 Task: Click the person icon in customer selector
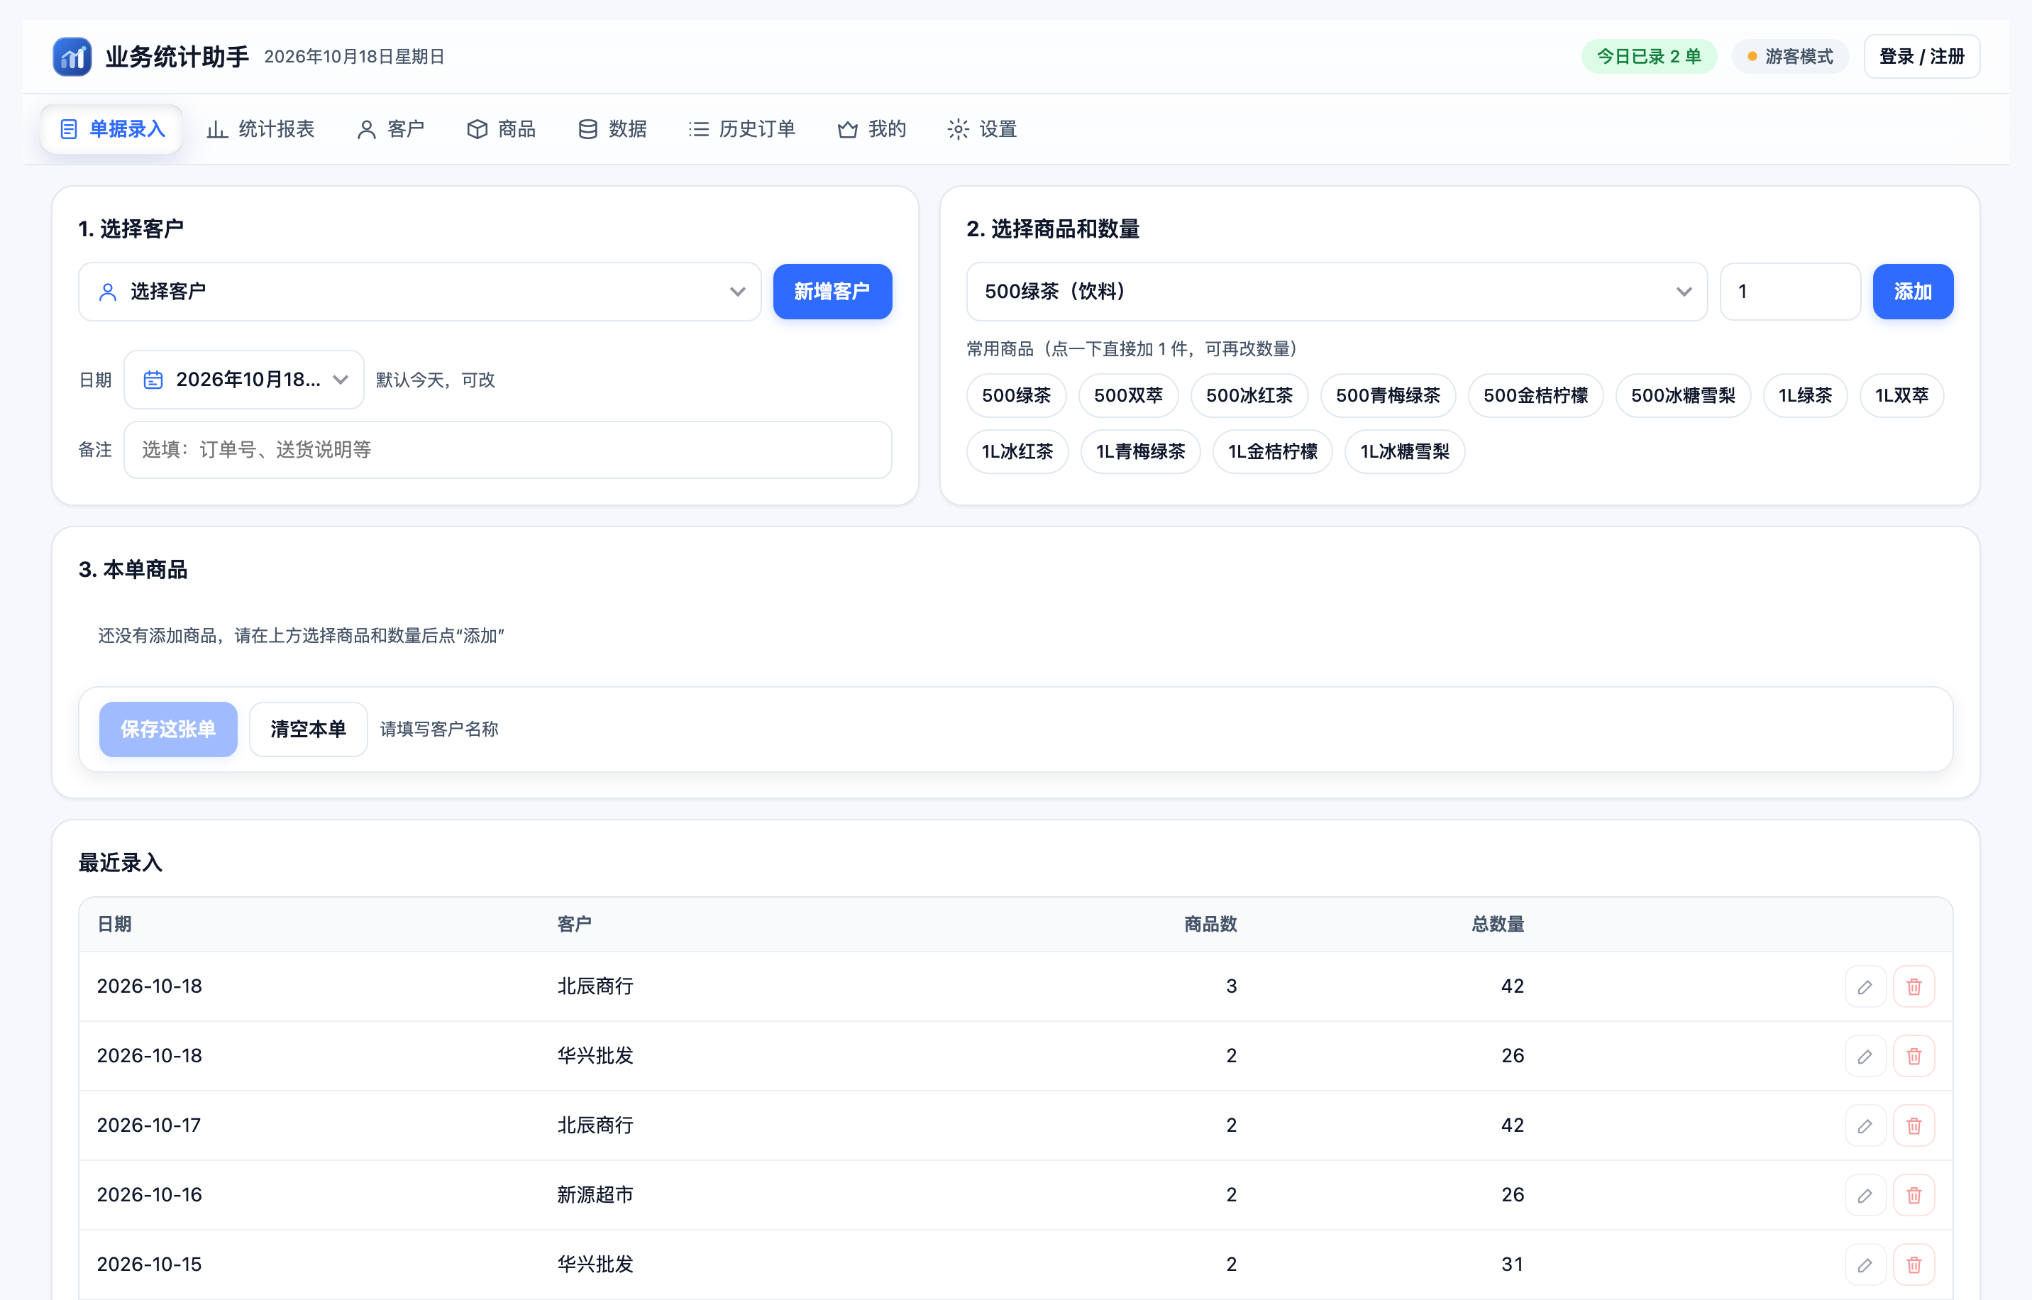(x=108, y=292)
